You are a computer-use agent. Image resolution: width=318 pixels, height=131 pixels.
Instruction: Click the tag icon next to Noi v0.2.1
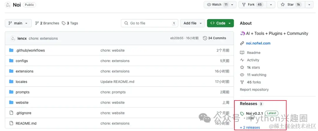(x=242, y=114)
